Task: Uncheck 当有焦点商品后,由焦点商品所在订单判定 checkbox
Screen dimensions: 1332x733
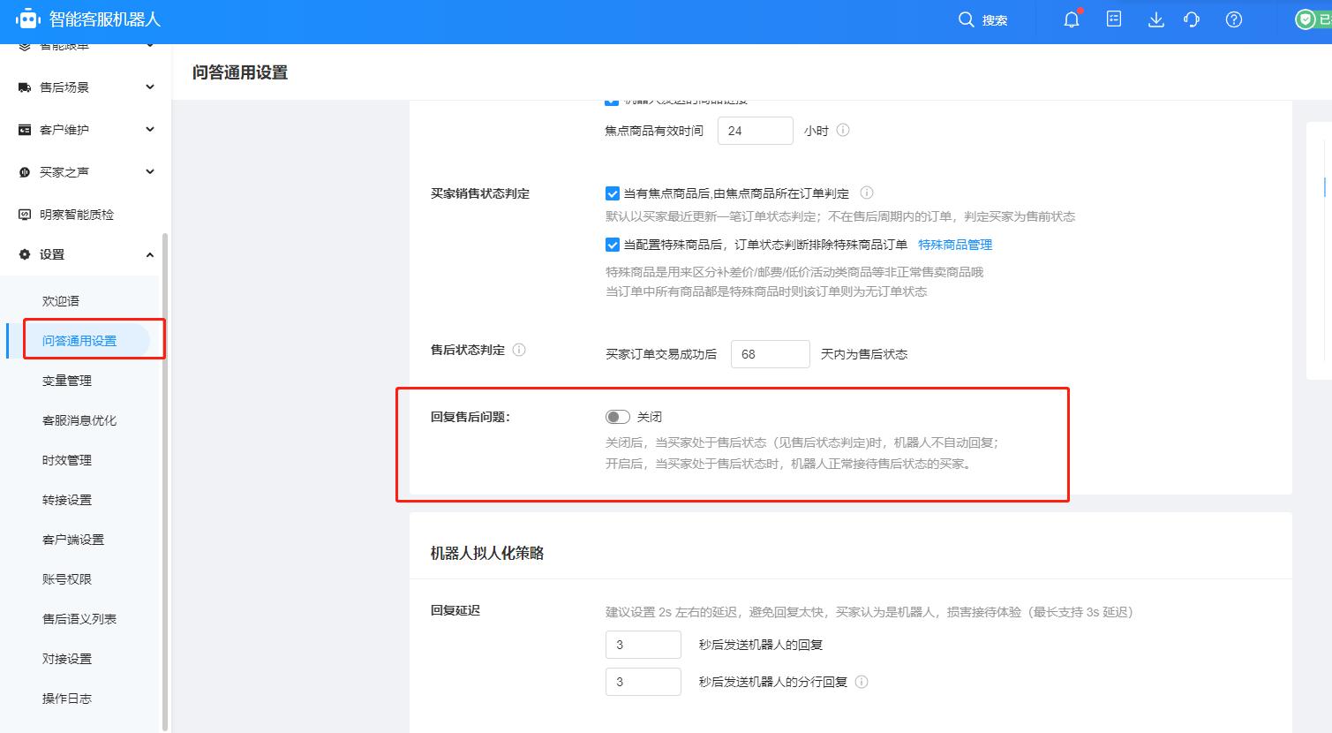Action: (x=613, y=193)
